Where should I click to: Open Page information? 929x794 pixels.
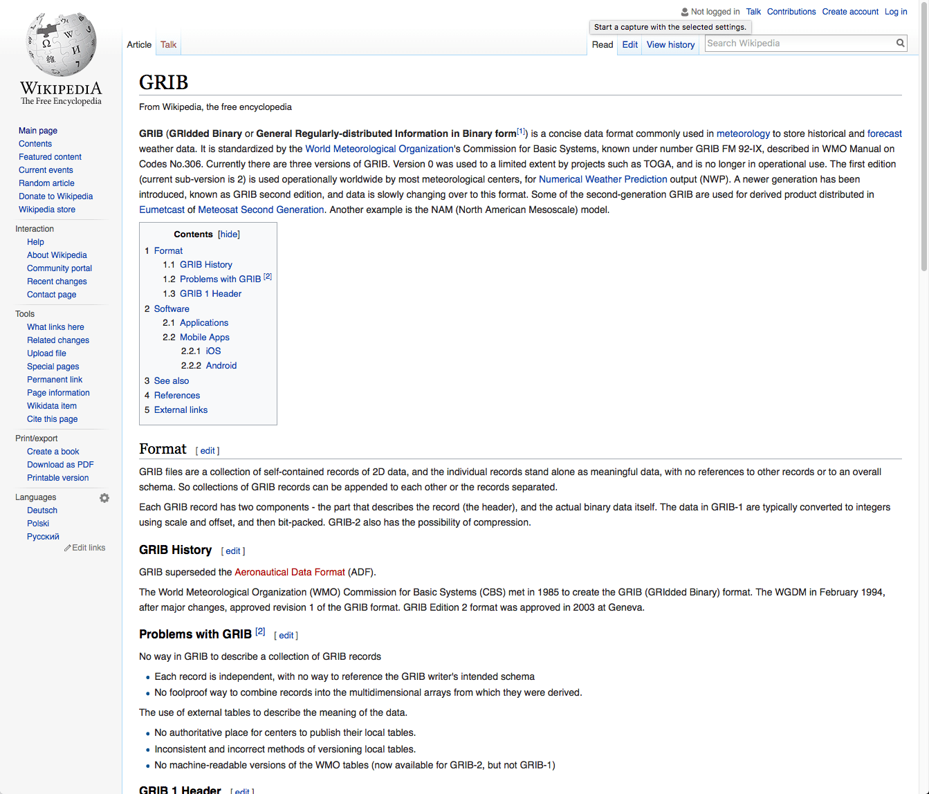pyautogui.click(x=58, y=393)
